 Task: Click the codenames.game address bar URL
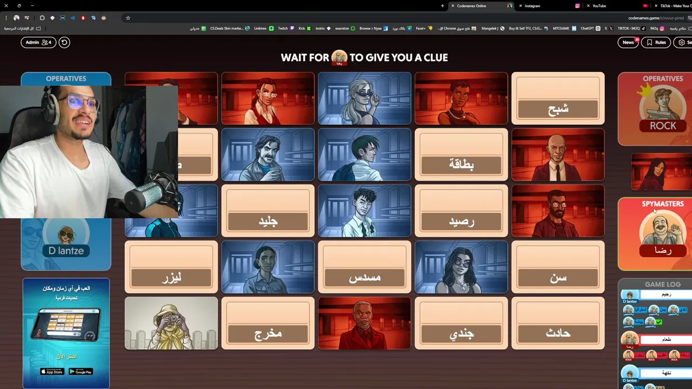point(656,18)
